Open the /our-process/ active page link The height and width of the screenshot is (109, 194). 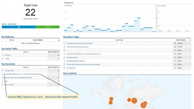click(71, 68)
